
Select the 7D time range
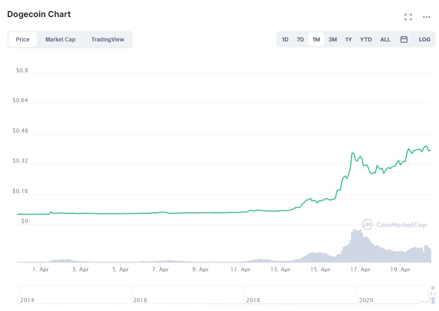pyautogui.click(x=300, y=40)
